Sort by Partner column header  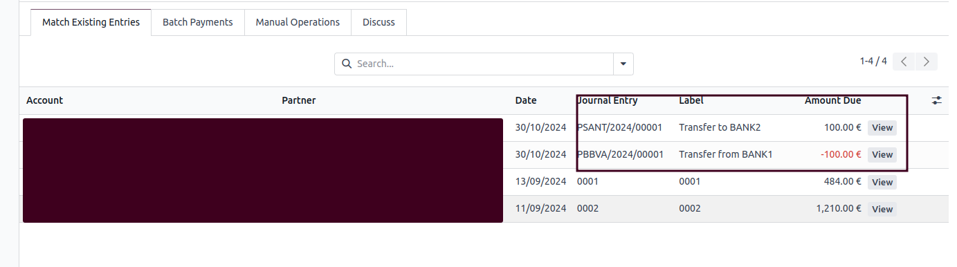pos(299,100)
